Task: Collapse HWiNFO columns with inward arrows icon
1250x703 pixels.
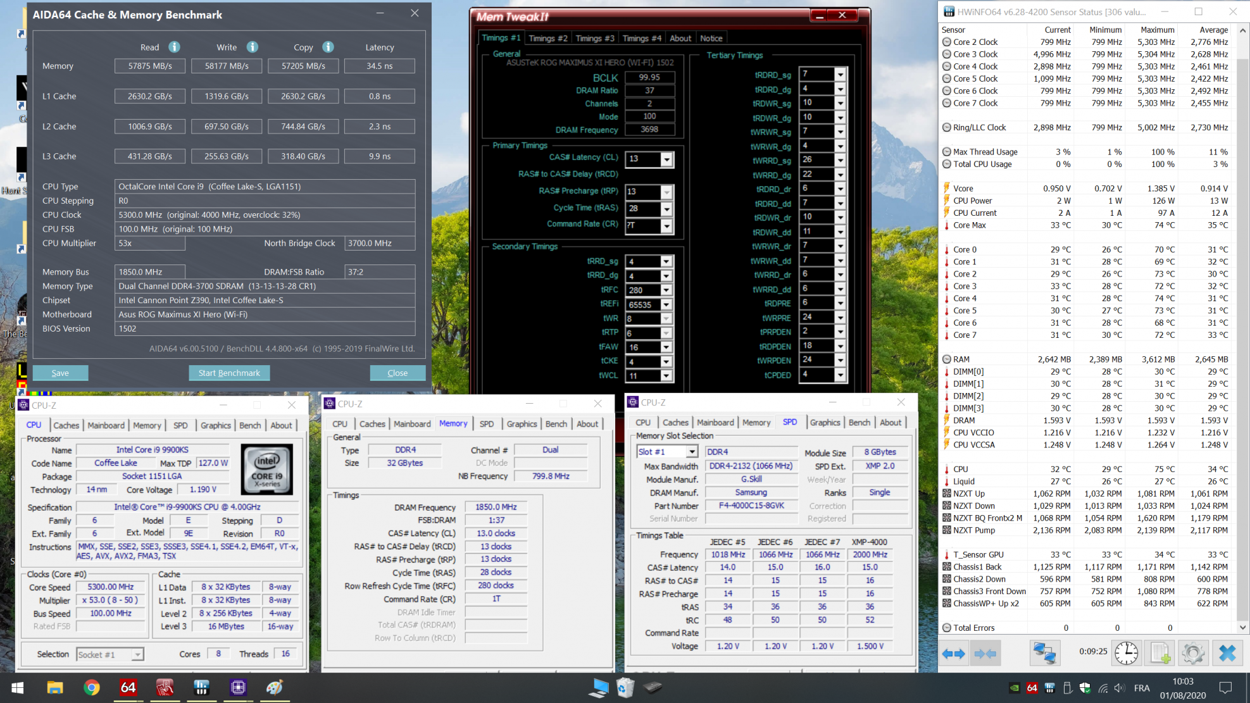Action: tap(985, 654)
